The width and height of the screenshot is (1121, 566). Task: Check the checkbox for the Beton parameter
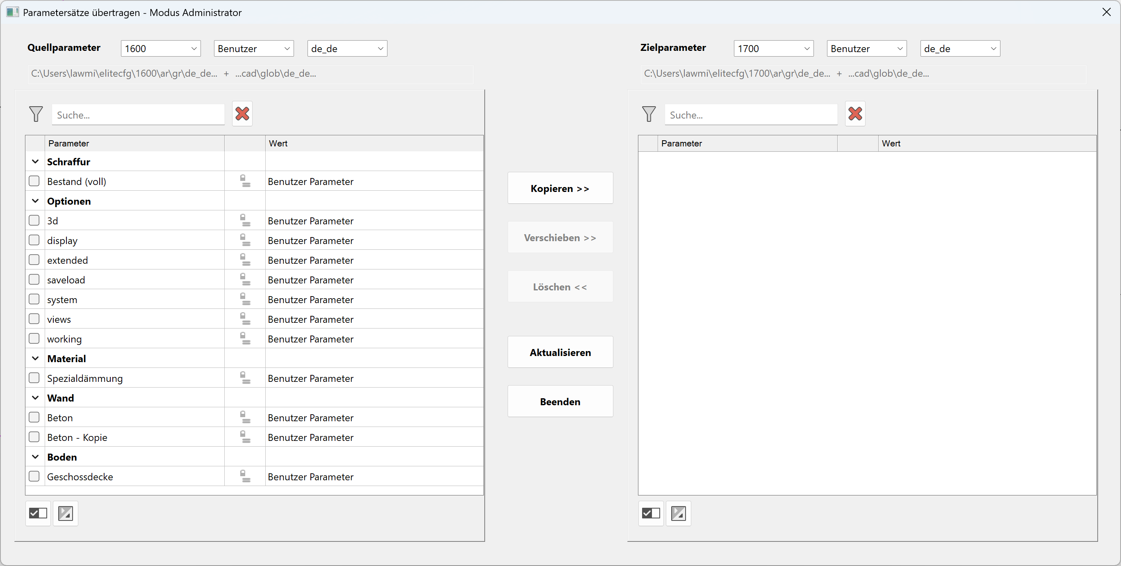(34, 417)
